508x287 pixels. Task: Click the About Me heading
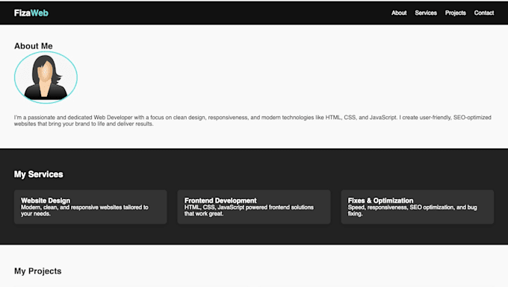tap(34, 46)
